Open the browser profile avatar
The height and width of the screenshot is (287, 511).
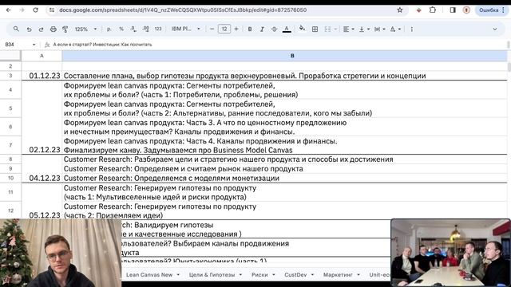point(466,10)
